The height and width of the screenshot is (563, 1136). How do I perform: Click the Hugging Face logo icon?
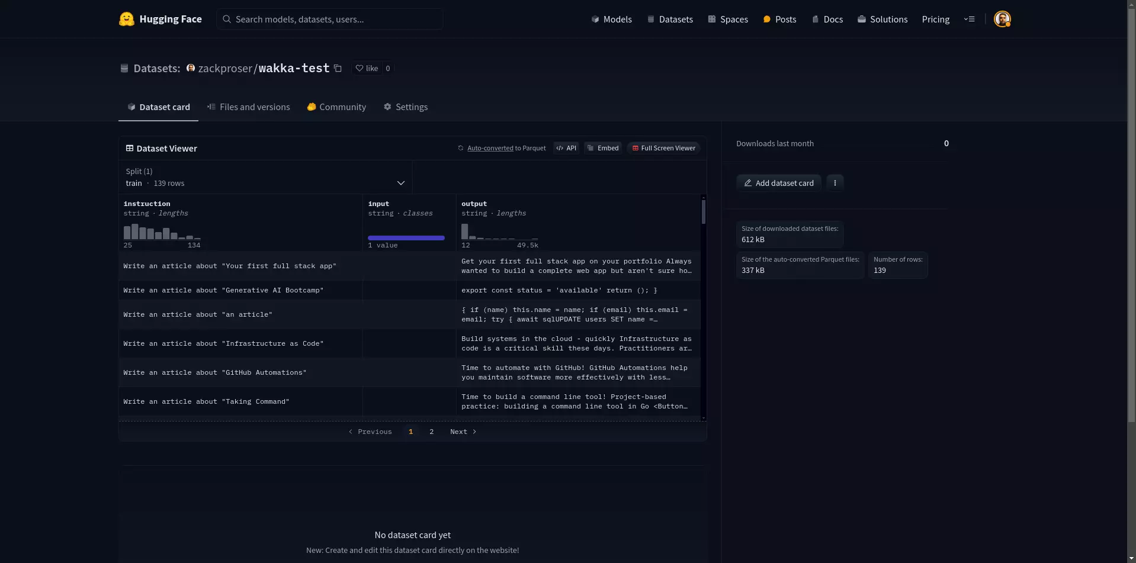coord(126,19)
